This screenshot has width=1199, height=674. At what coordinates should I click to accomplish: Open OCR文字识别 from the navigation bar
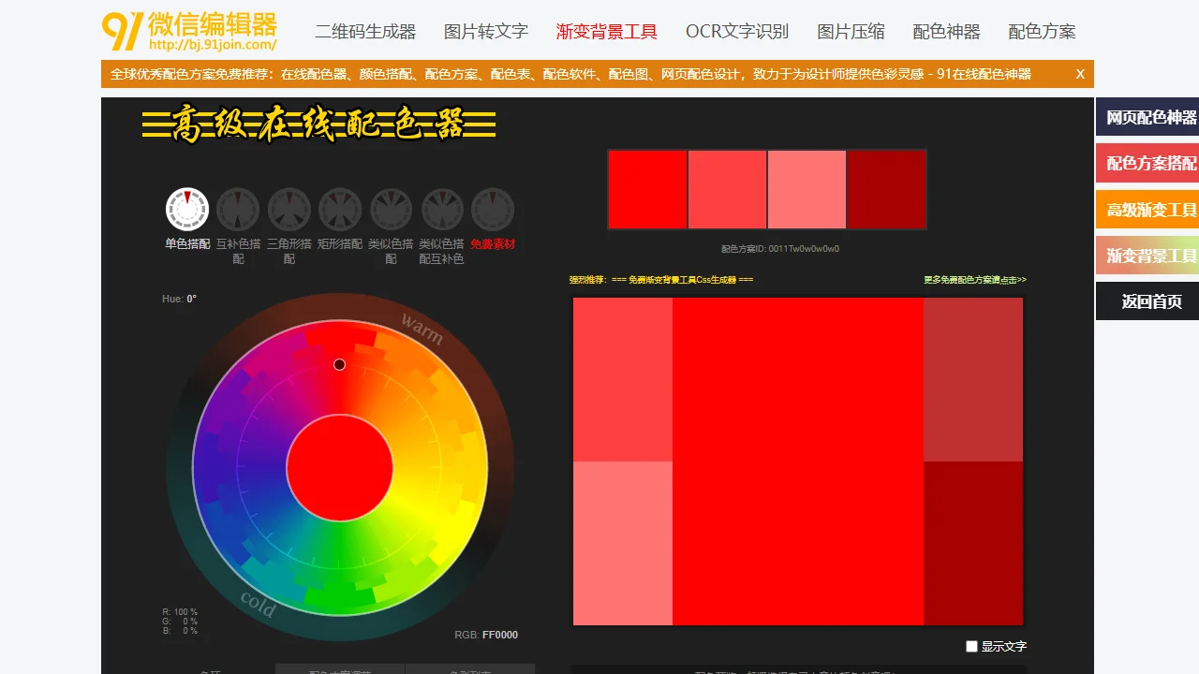click(x=737, y=32)
